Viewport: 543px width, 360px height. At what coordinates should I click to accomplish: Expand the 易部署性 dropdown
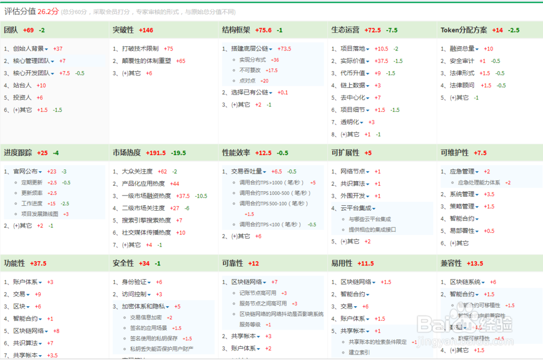pos(477,231)
